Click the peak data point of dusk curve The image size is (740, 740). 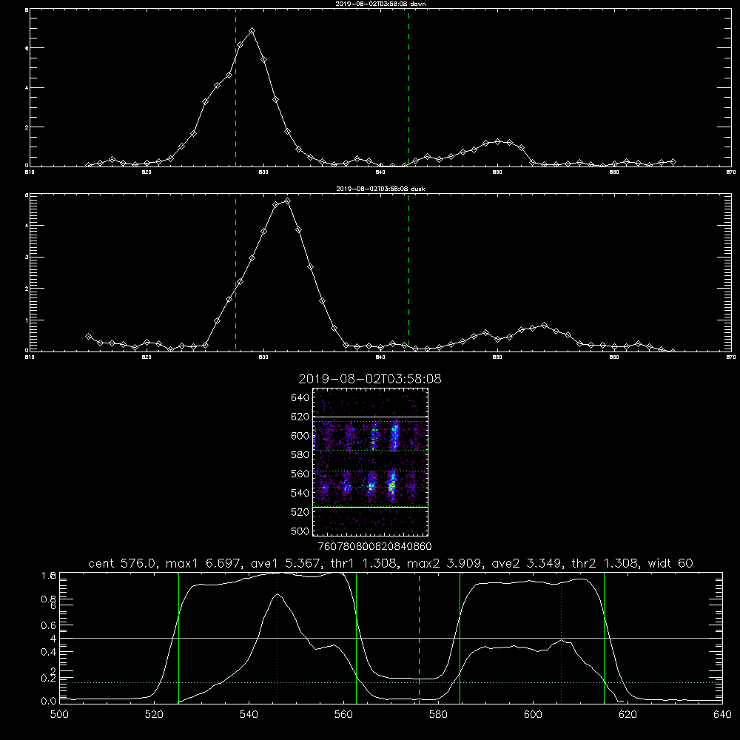287,201
